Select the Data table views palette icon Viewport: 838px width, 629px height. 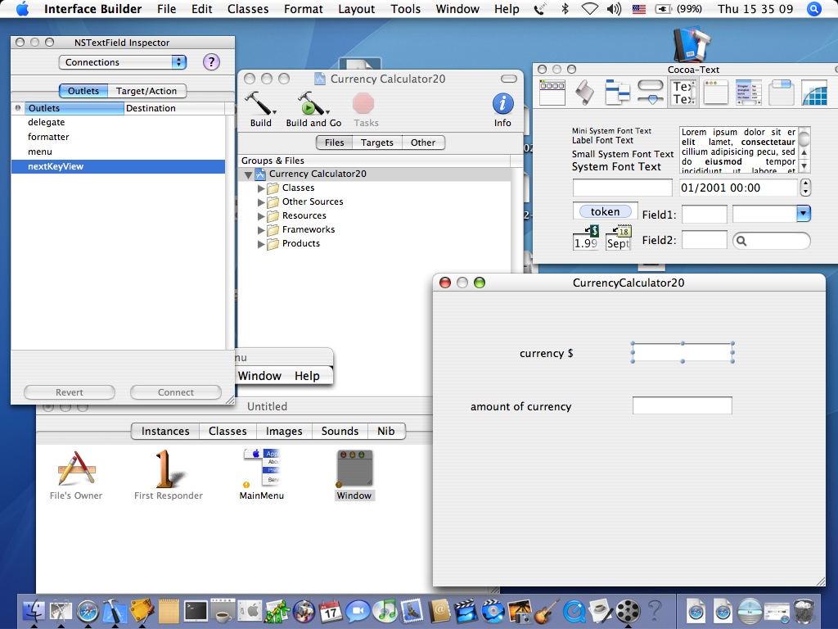(749, 93)
